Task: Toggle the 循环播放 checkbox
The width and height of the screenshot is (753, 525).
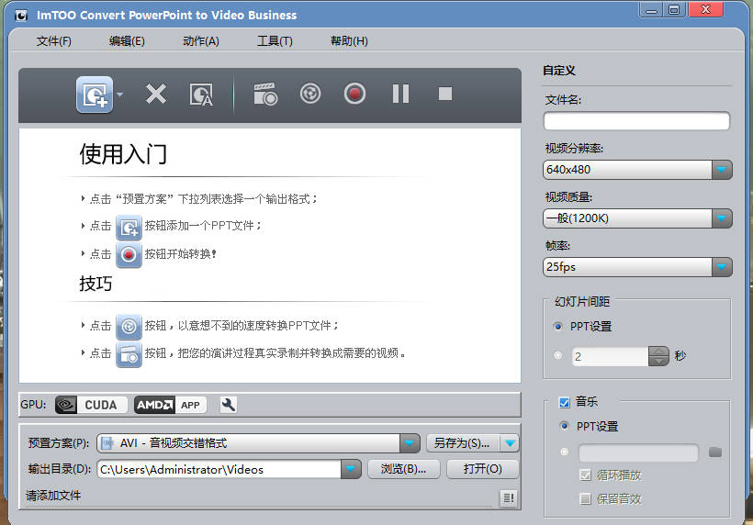Action: [585, 475]
